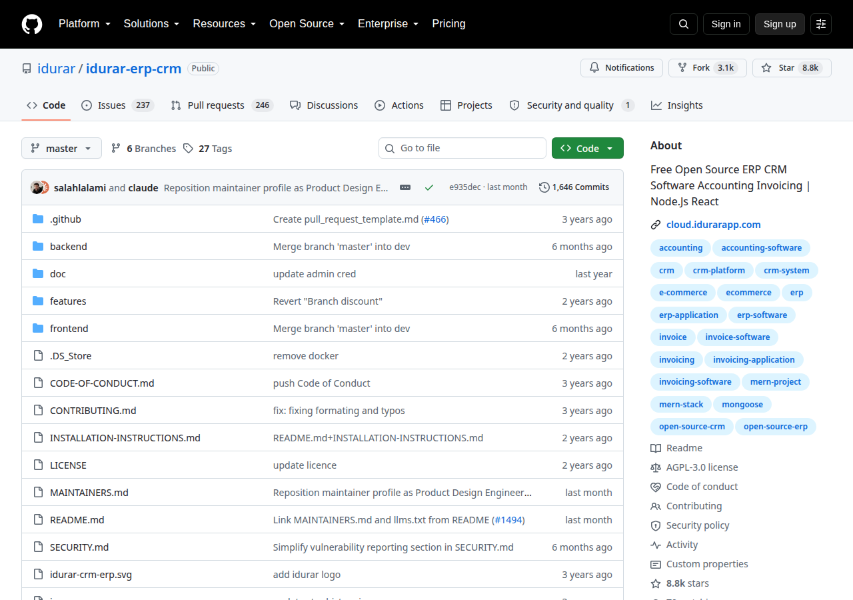Click the appearance settings sliders icon
The height and width of the screenshot is (600, 853).
821,24
